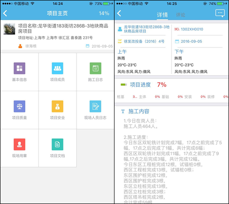Image resolution: width=229 pixels, height=204 pixels.
Task: Tap the 项目进度 green progress bar
Action: (124, 85)
